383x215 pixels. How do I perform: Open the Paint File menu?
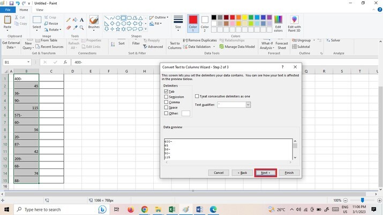(x=8, y=10)
